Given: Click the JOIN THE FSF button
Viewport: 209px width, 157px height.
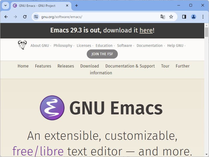Looking at the screenshot, I should (102, 54).
